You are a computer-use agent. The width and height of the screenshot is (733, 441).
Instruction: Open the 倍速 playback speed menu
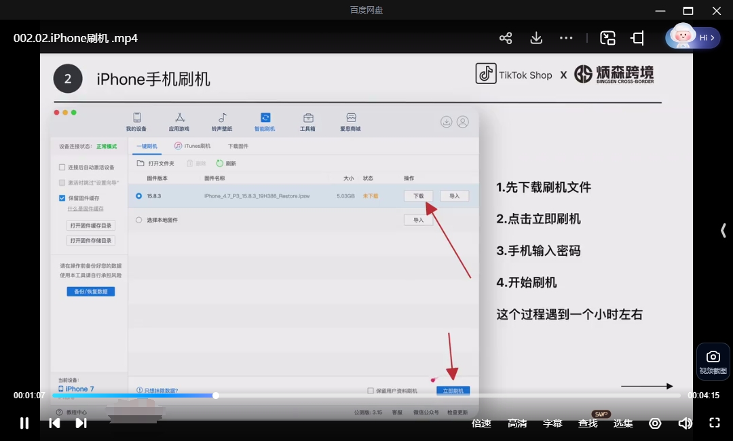pos(481,423)
